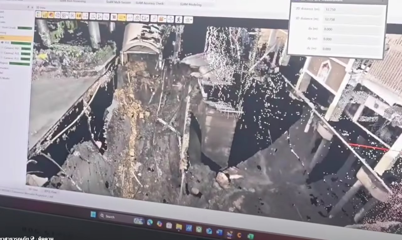Click the highlighted yellow toolbar icon with arrow

tap(121, 17)
